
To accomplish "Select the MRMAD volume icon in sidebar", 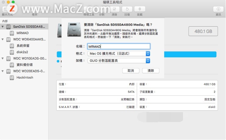I will click(12, 33).
